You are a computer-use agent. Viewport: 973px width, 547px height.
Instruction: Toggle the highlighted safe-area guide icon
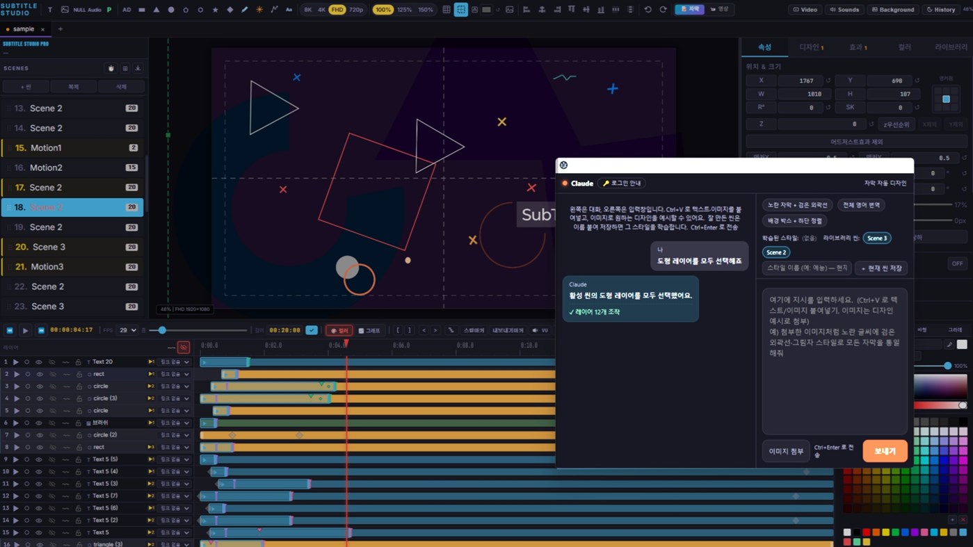461,10
